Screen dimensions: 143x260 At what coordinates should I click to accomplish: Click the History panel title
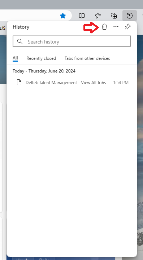click(21, 27)
